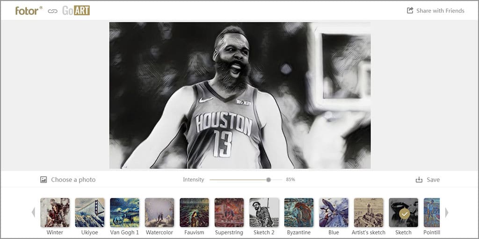Click the GoART logo
479x239 pixels.
76,11
